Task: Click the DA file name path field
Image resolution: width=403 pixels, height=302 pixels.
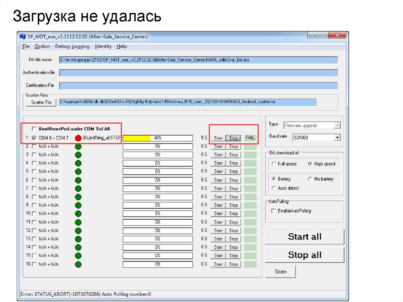Action: 198,60
